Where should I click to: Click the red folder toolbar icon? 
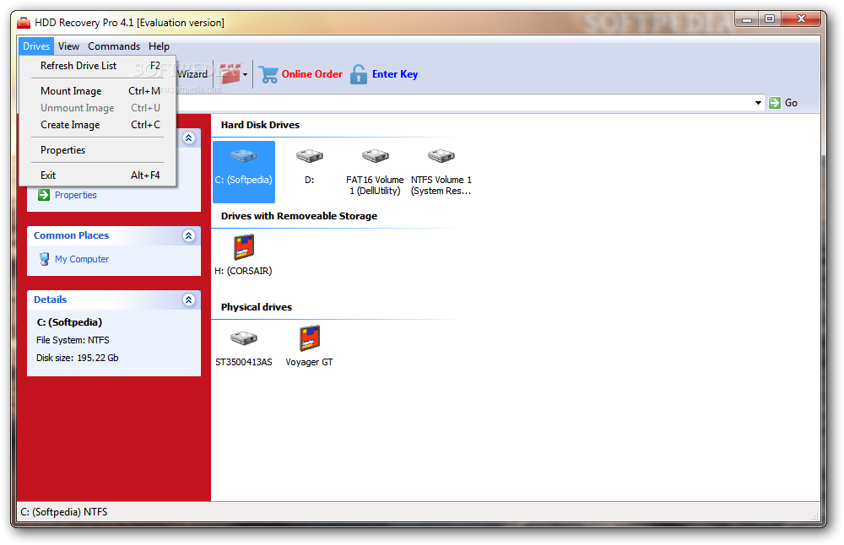(x=230, y=73)
